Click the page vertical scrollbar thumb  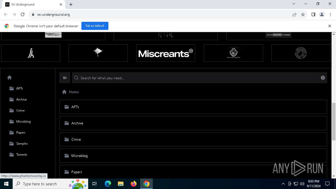pyautogui.click(x=334, y=122)
